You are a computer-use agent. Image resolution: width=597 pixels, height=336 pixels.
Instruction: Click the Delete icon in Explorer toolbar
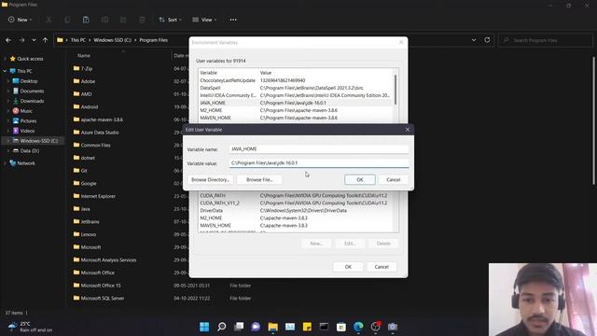(142, 20)
